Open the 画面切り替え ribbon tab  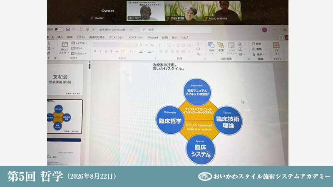[97, 37]
